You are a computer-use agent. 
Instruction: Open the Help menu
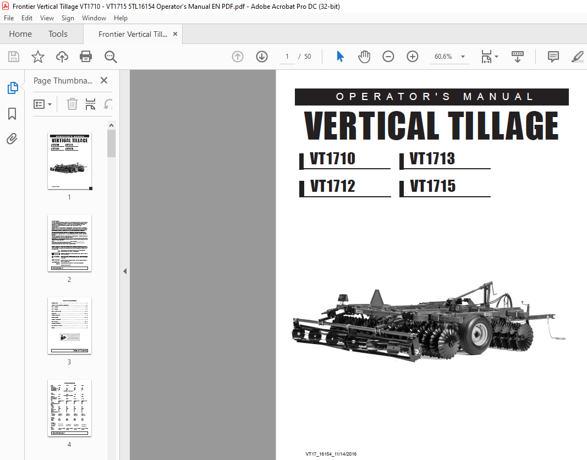120,18
